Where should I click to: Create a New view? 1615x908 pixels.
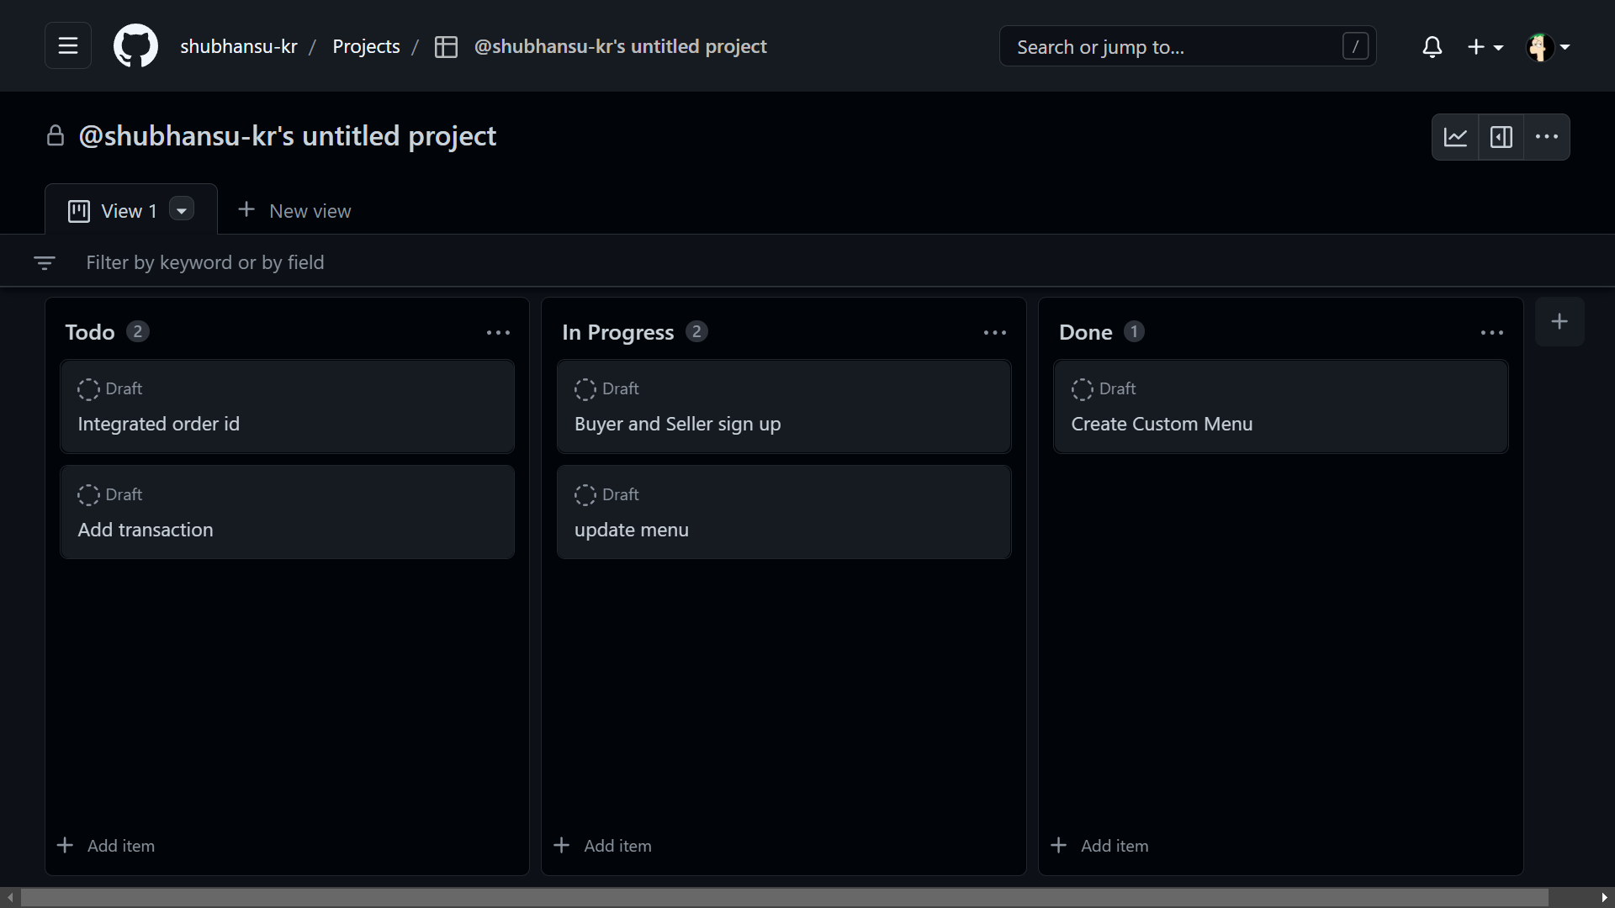(x=294, y=210)
